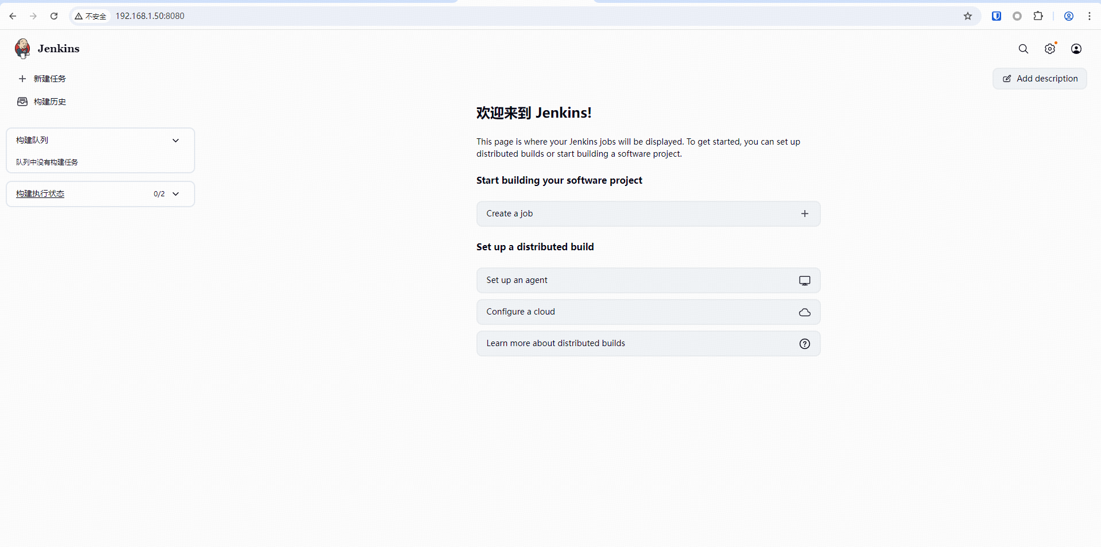Click the 欢迎来到 Jenkins! heading

click(534, 113)
